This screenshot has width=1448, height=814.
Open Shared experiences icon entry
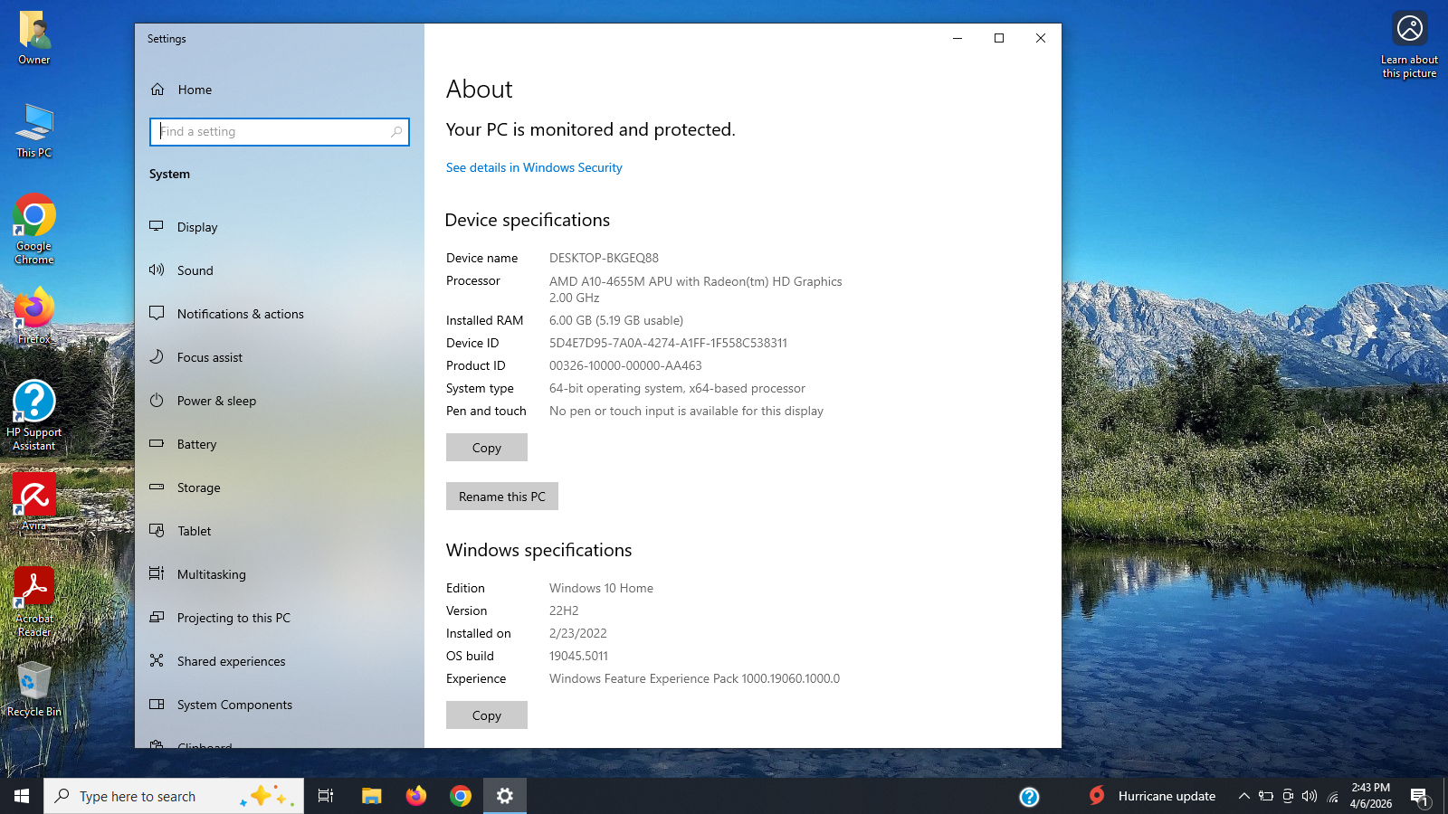[x=157, y=661]
